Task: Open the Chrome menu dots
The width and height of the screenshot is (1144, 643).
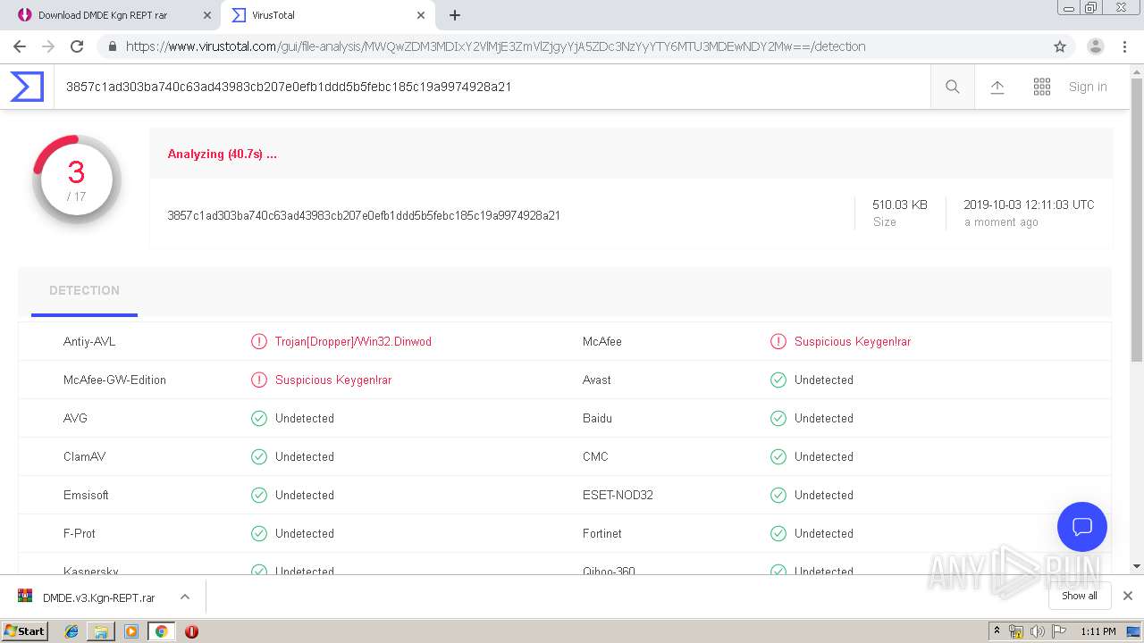Action: [x=1126, y=46]
